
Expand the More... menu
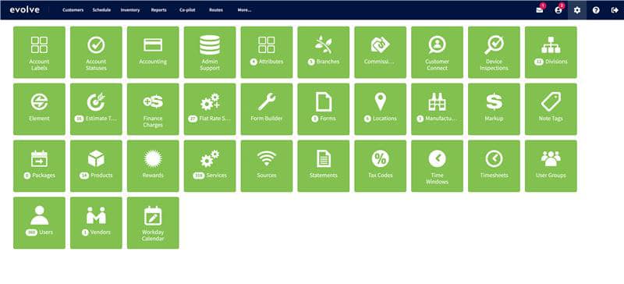point(244,10)
